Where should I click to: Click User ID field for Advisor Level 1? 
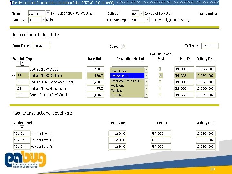click(161, 134)
